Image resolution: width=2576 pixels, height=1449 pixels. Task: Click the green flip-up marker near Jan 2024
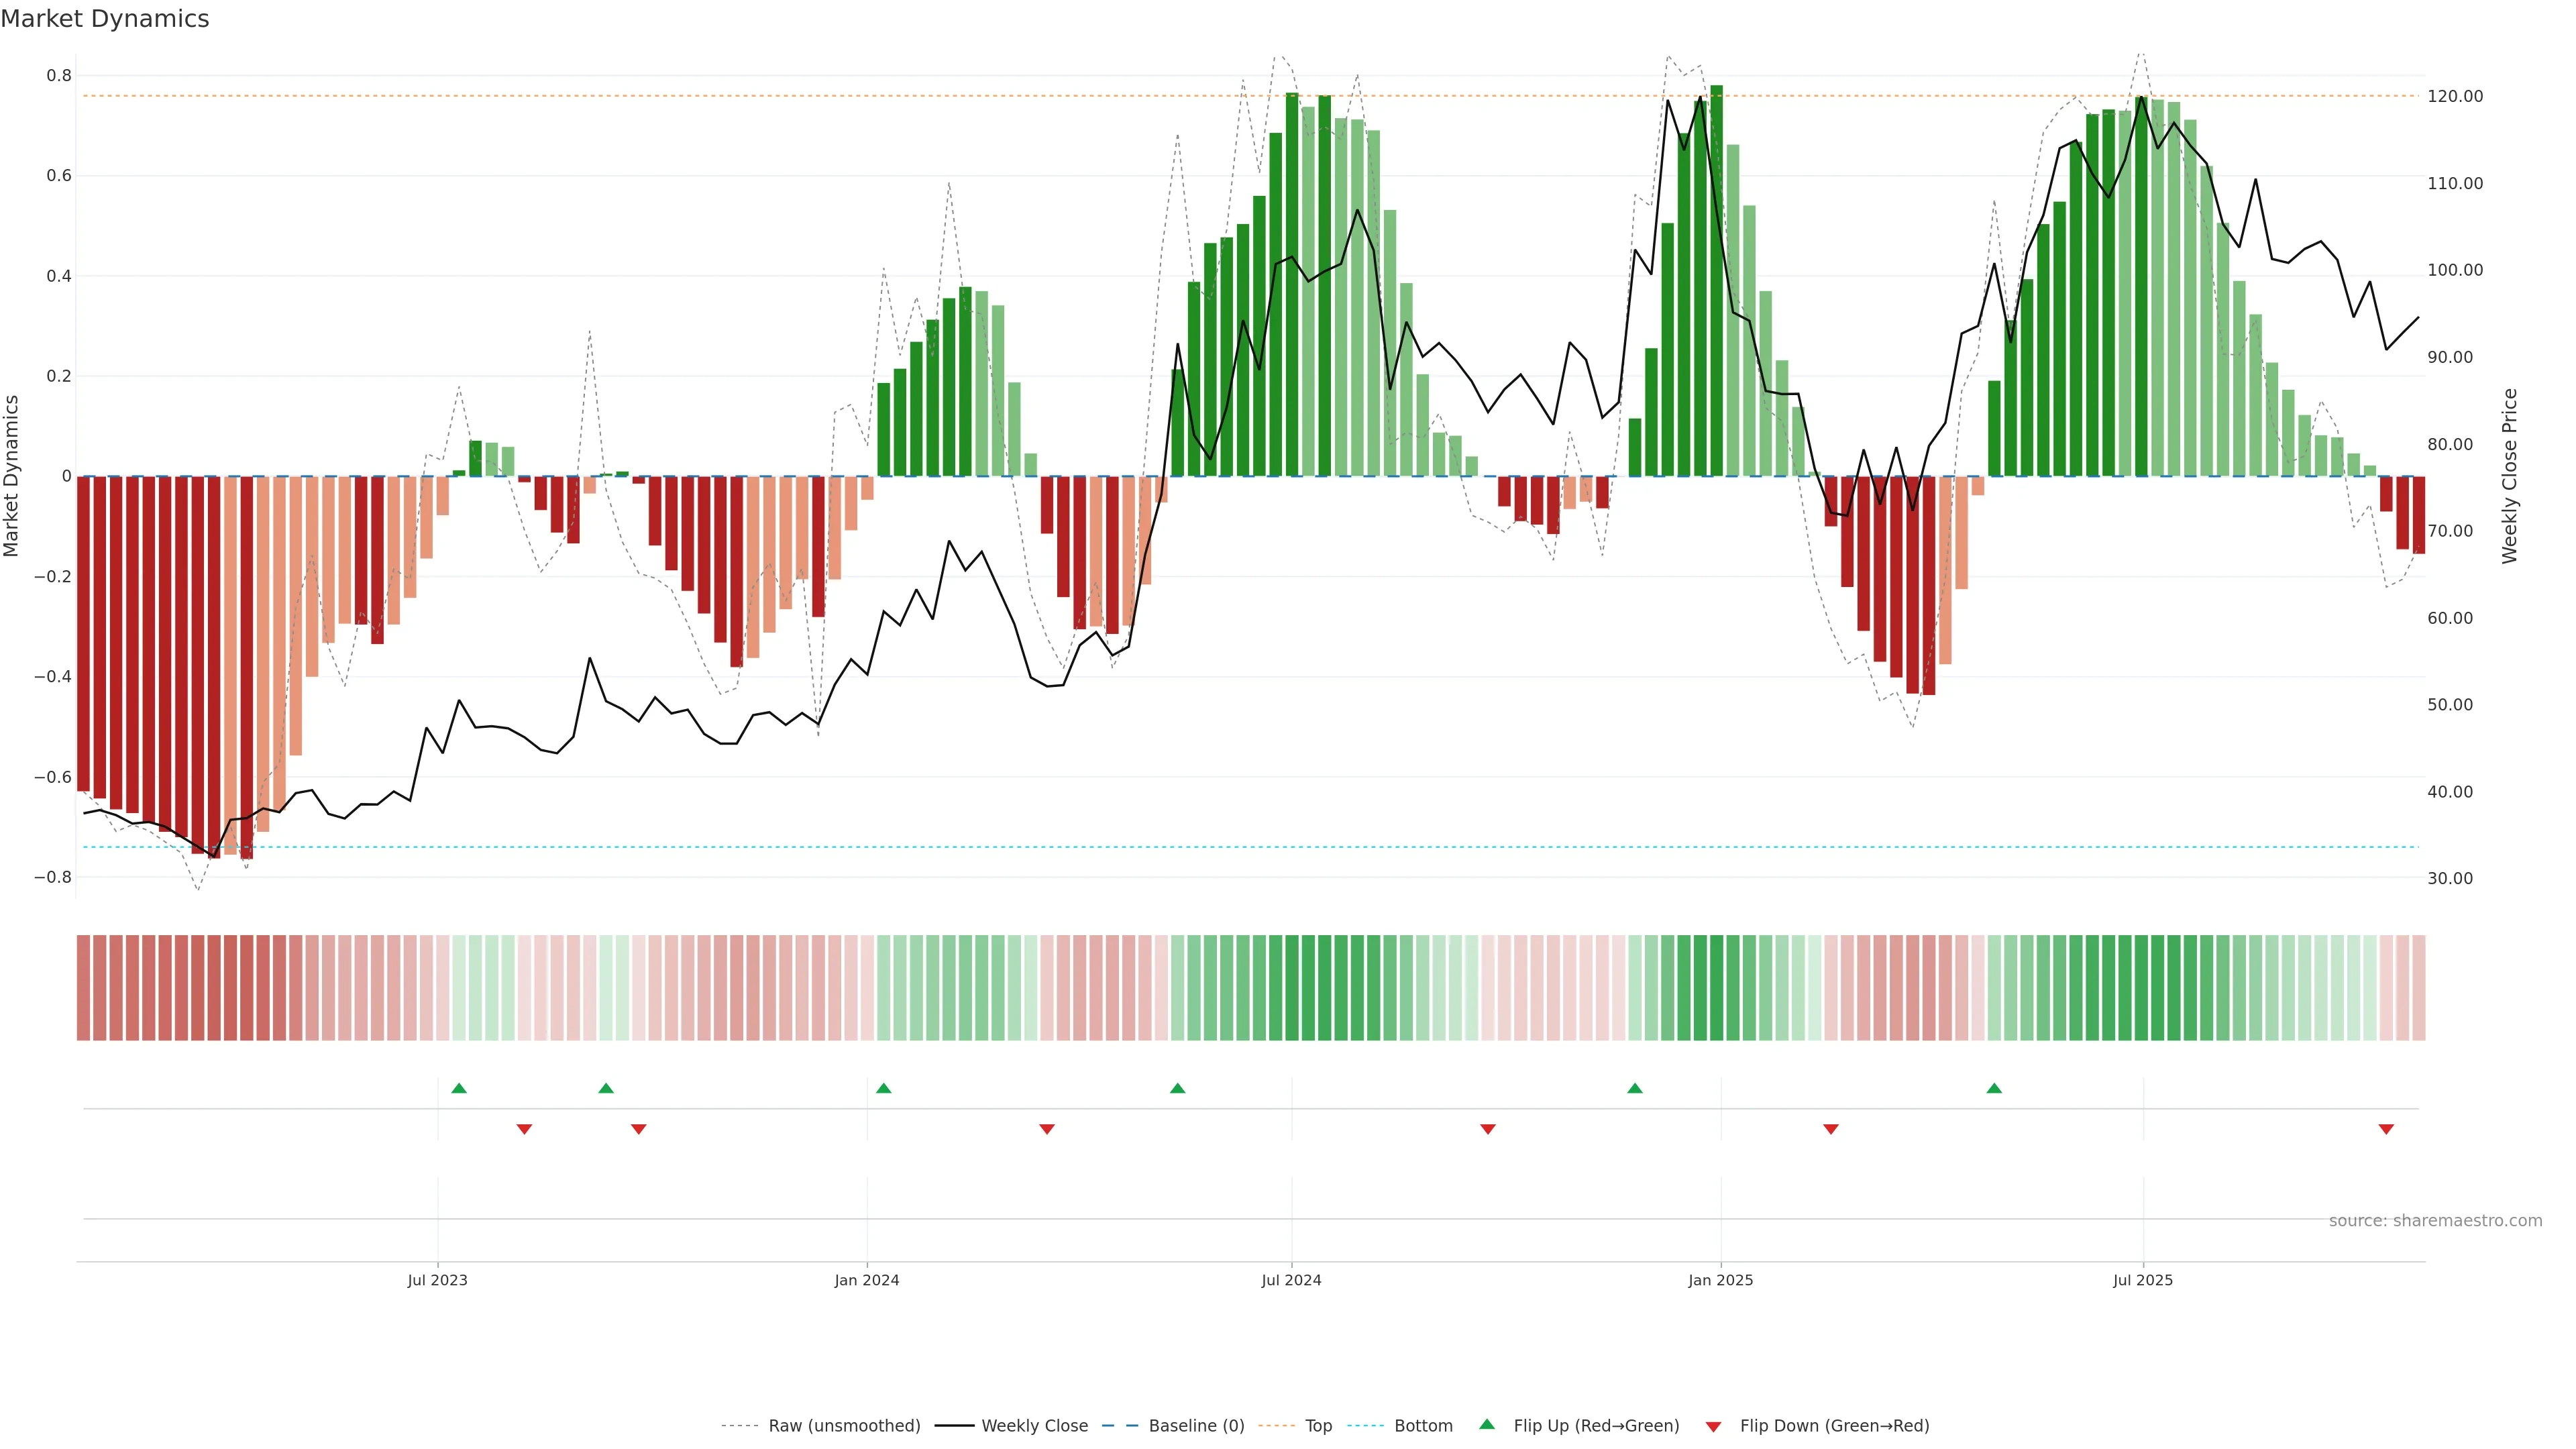coord(883,1088)
